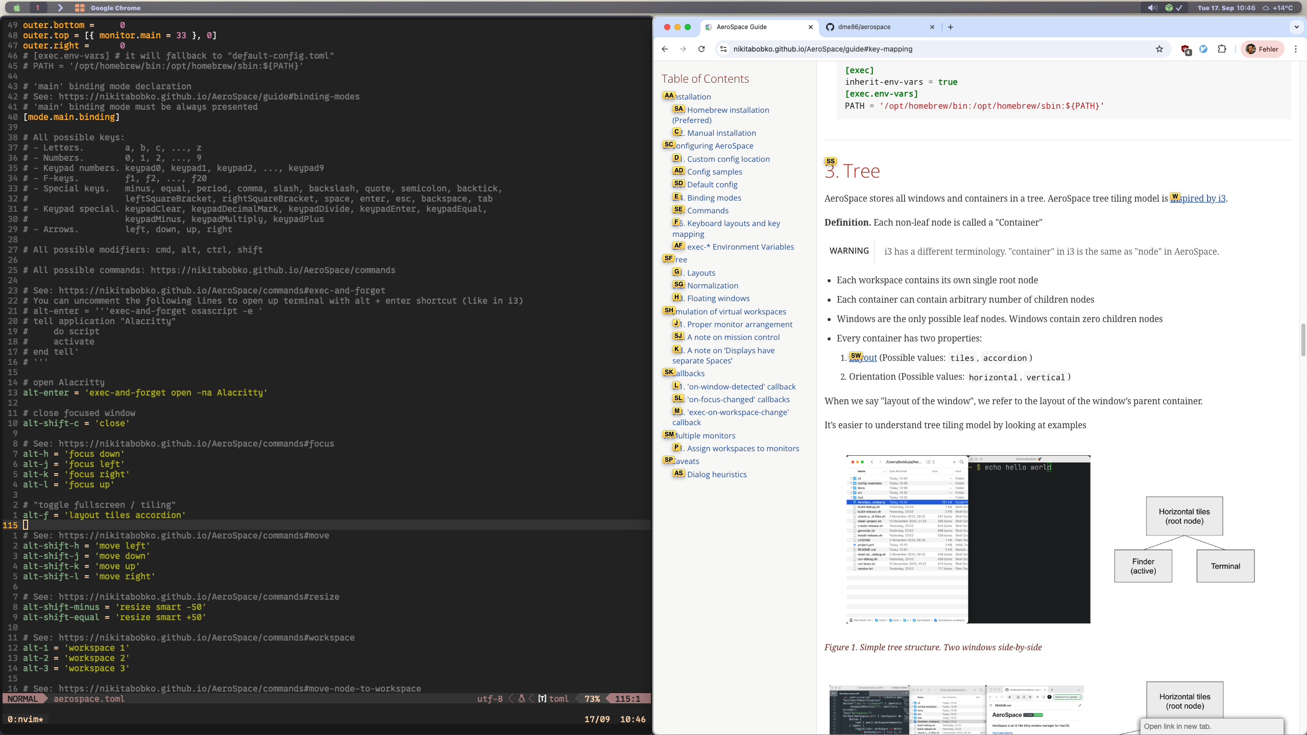
Task: Click '[mode.main.binding]' line in nvim
Action: pyautogui.click(x=71, y=117)
